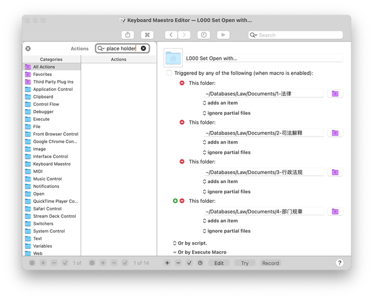Choose folder for 1-法律 path
Viewport: 373px width, 299px height.
click(x=335, y=94)
